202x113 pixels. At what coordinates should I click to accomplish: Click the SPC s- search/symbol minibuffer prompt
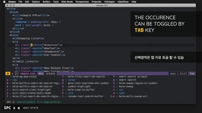(33, 102)
